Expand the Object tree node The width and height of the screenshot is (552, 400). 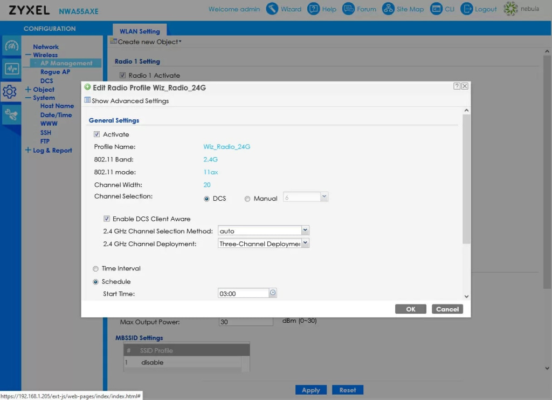point(28,90)
